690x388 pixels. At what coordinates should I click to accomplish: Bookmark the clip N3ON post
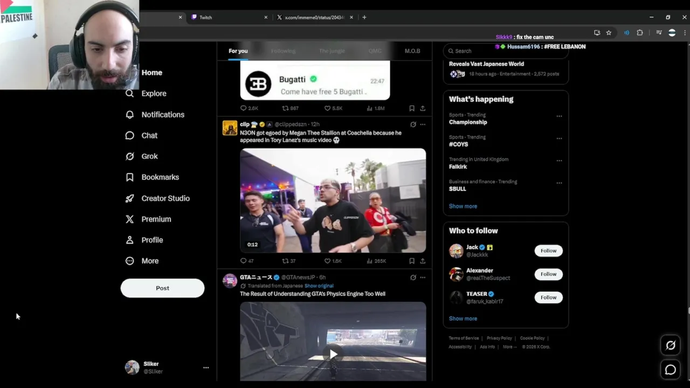tap(412, 261)
